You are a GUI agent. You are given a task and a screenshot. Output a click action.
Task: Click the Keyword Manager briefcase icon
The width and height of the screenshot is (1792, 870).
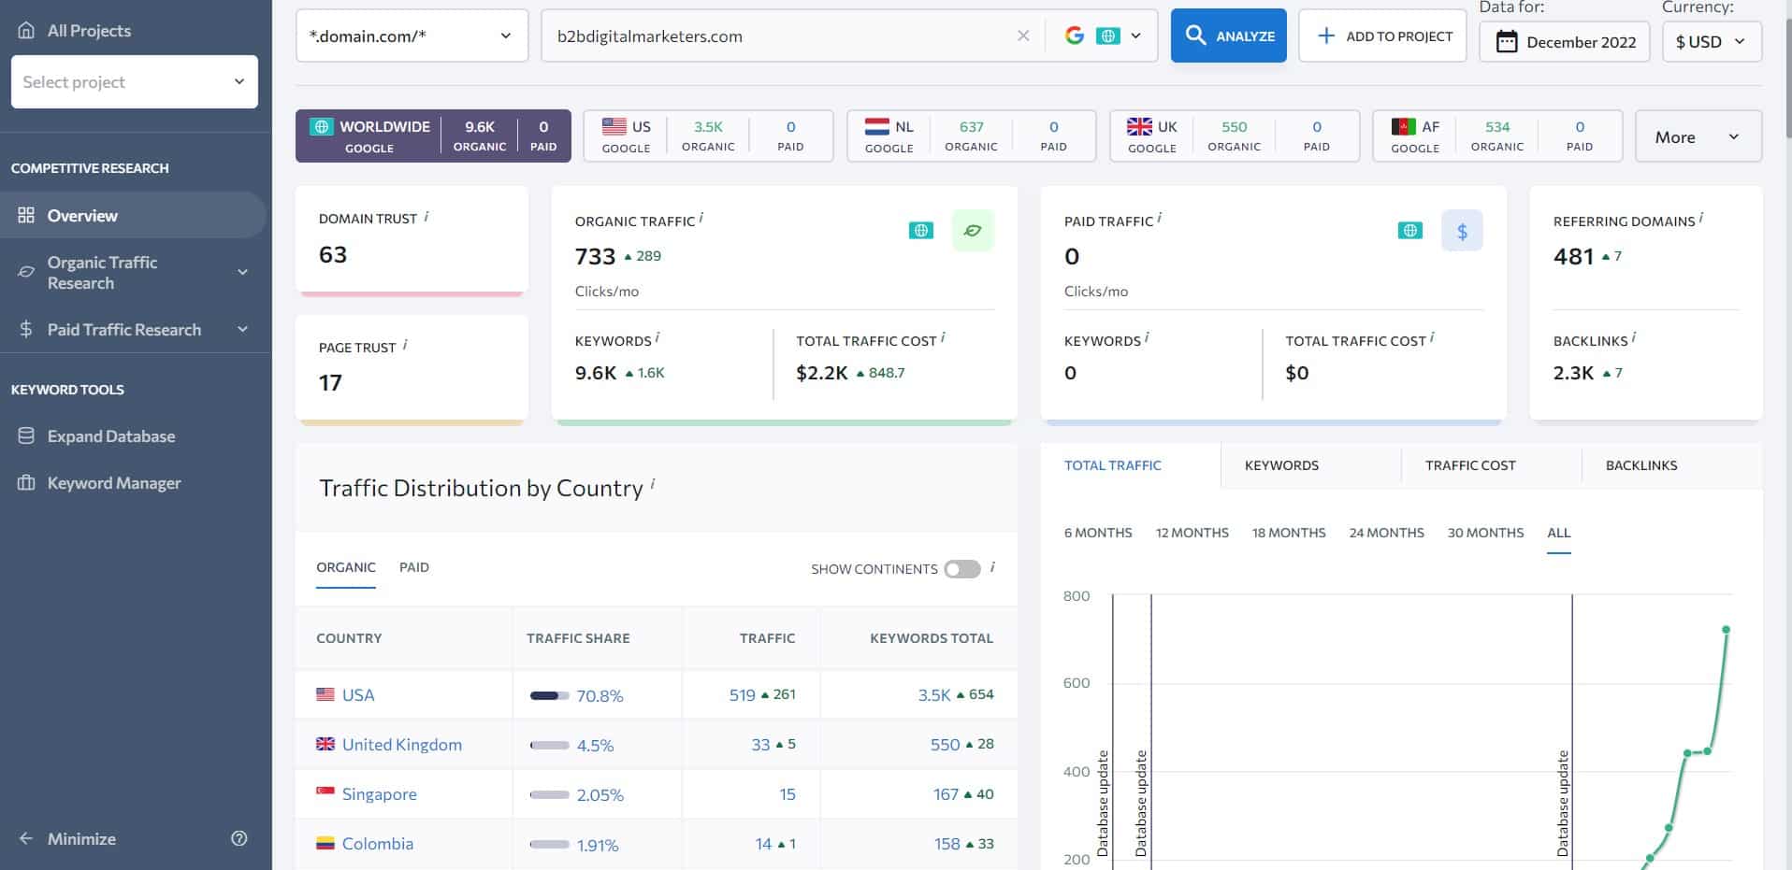pyautogui.click(x=26, y=482)
